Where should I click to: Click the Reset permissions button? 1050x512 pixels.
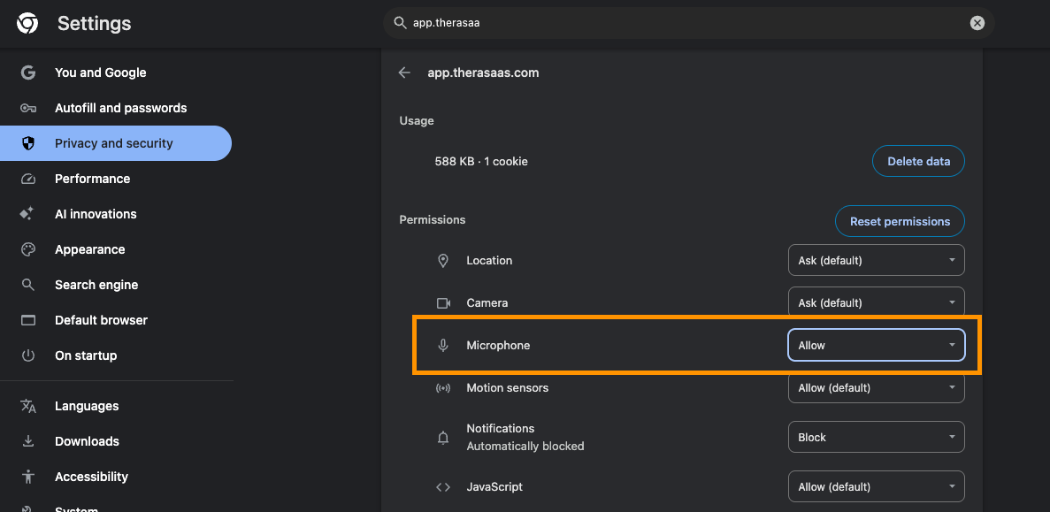[900, 221]
